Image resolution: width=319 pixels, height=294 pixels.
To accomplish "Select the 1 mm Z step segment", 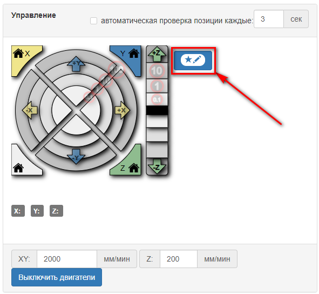I will (157, 86).
